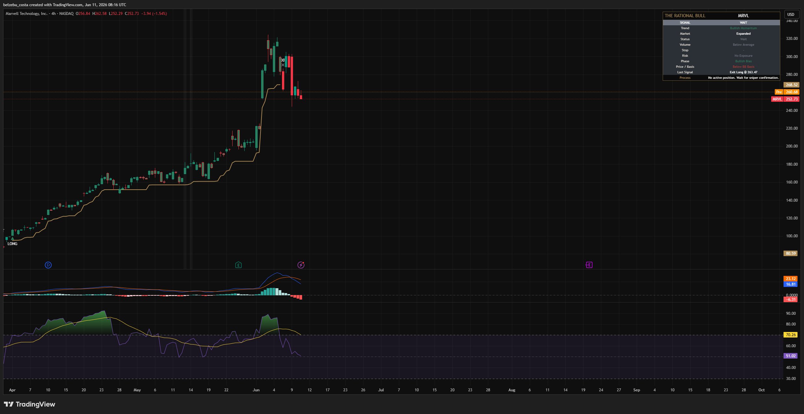Click the blue 16.81 MACD value label
The image size is (804, 414).
click(x=791, y=284)
